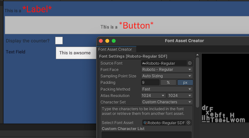This screenshot has height=138, width=249.
Task: Click the 'This is awsome' text field
Action: 76,53
